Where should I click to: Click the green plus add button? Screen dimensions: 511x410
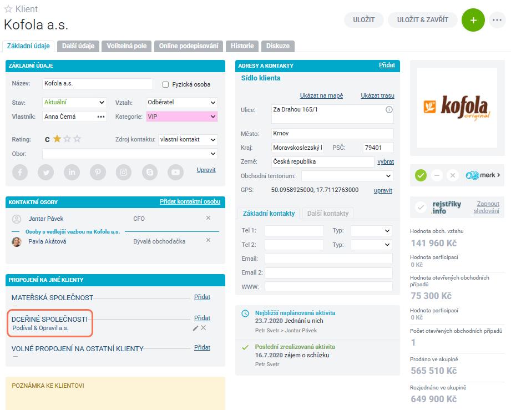coord(473,20)
